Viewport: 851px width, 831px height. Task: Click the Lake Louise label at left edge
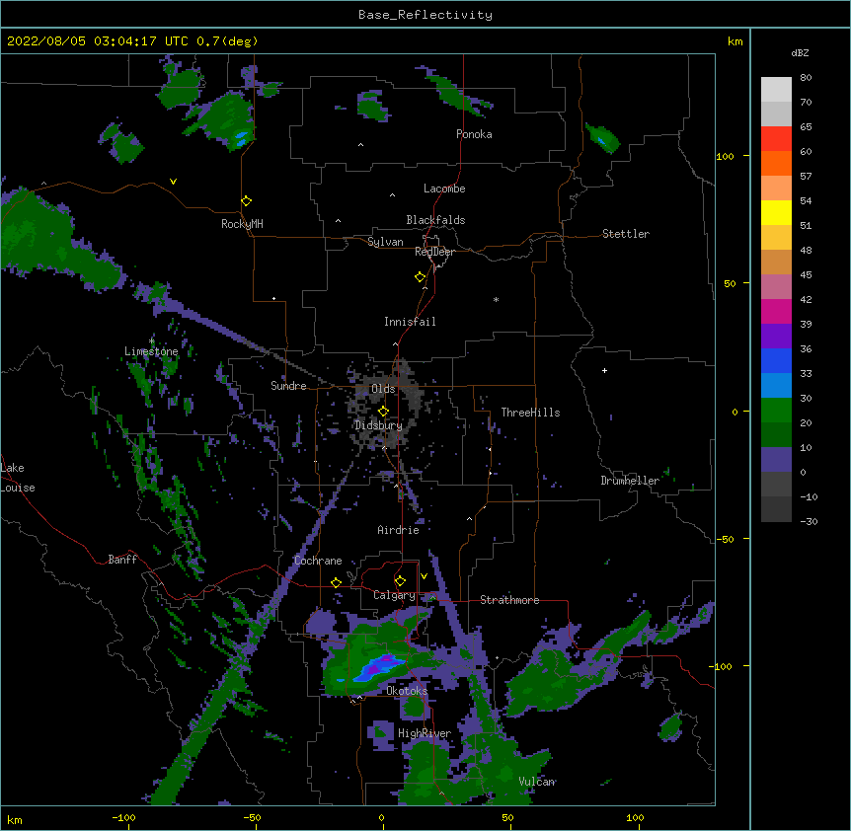coord(18,478)
